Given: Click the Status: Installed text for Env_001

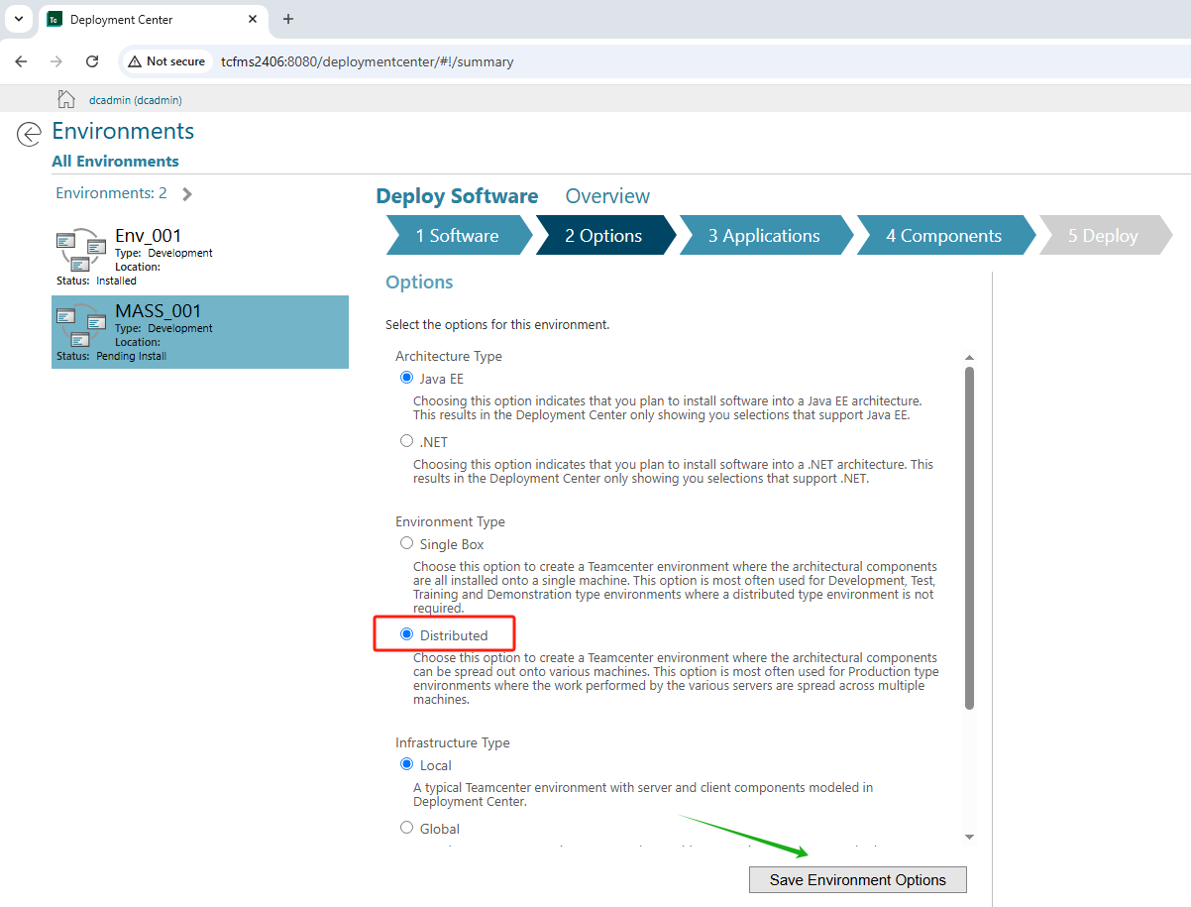Looking at the screenshot, I should tap(96, 281).
